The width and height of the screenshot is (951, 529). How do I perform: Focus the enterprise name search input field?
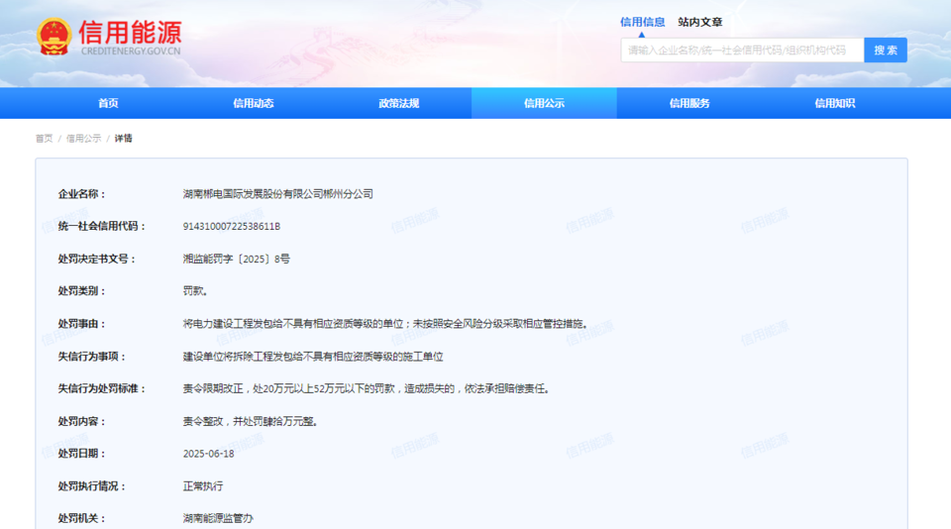point(741,51)
